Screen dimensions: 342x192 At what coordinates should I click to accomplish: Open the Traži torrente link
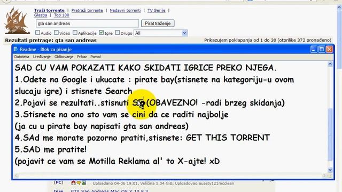coord(49,10)
